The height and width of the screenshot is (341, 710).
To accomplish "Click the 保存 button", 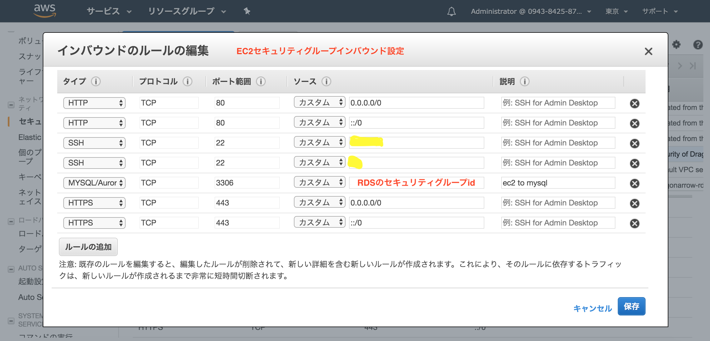I will 631,306.
